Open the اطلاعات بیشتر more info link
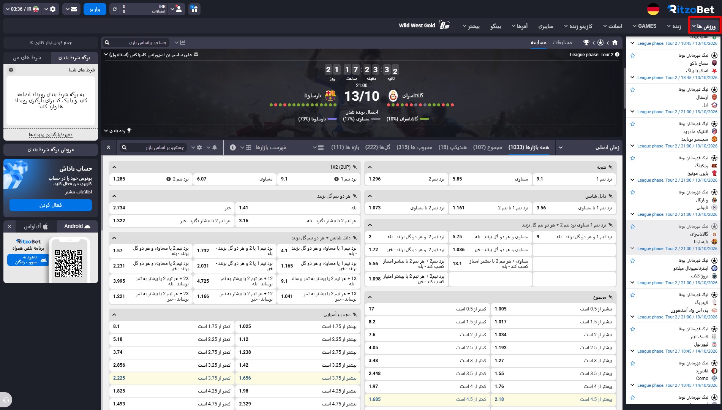 coord(78,192)
